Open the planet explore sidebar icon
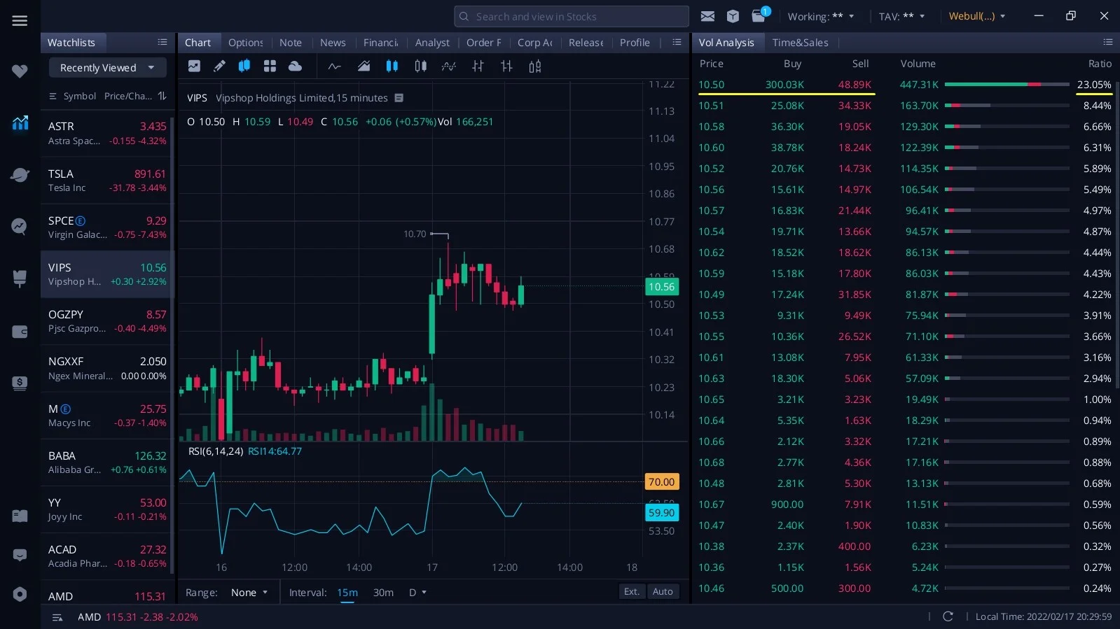The width and height of the screenshot is (1120, 629). (x=20, y=175)
